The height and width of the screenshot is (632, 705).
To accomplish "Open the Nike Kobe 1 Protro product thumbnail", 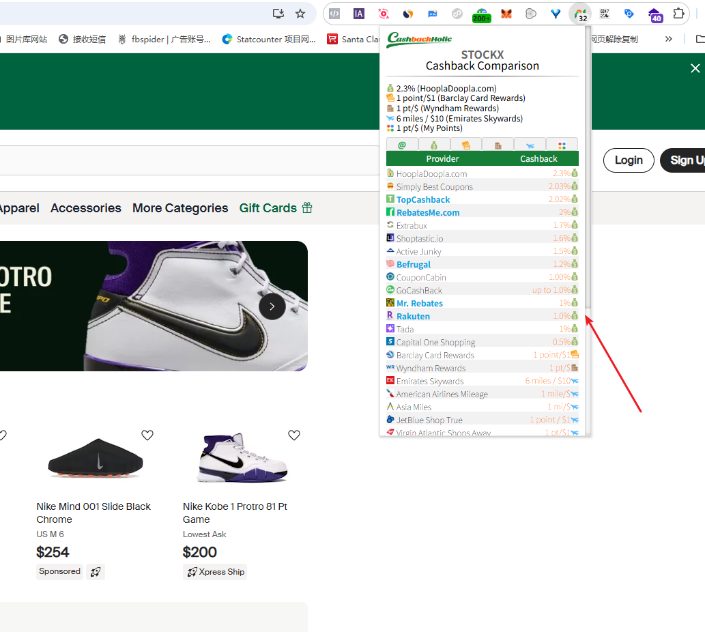I will (x=242, y=457).
